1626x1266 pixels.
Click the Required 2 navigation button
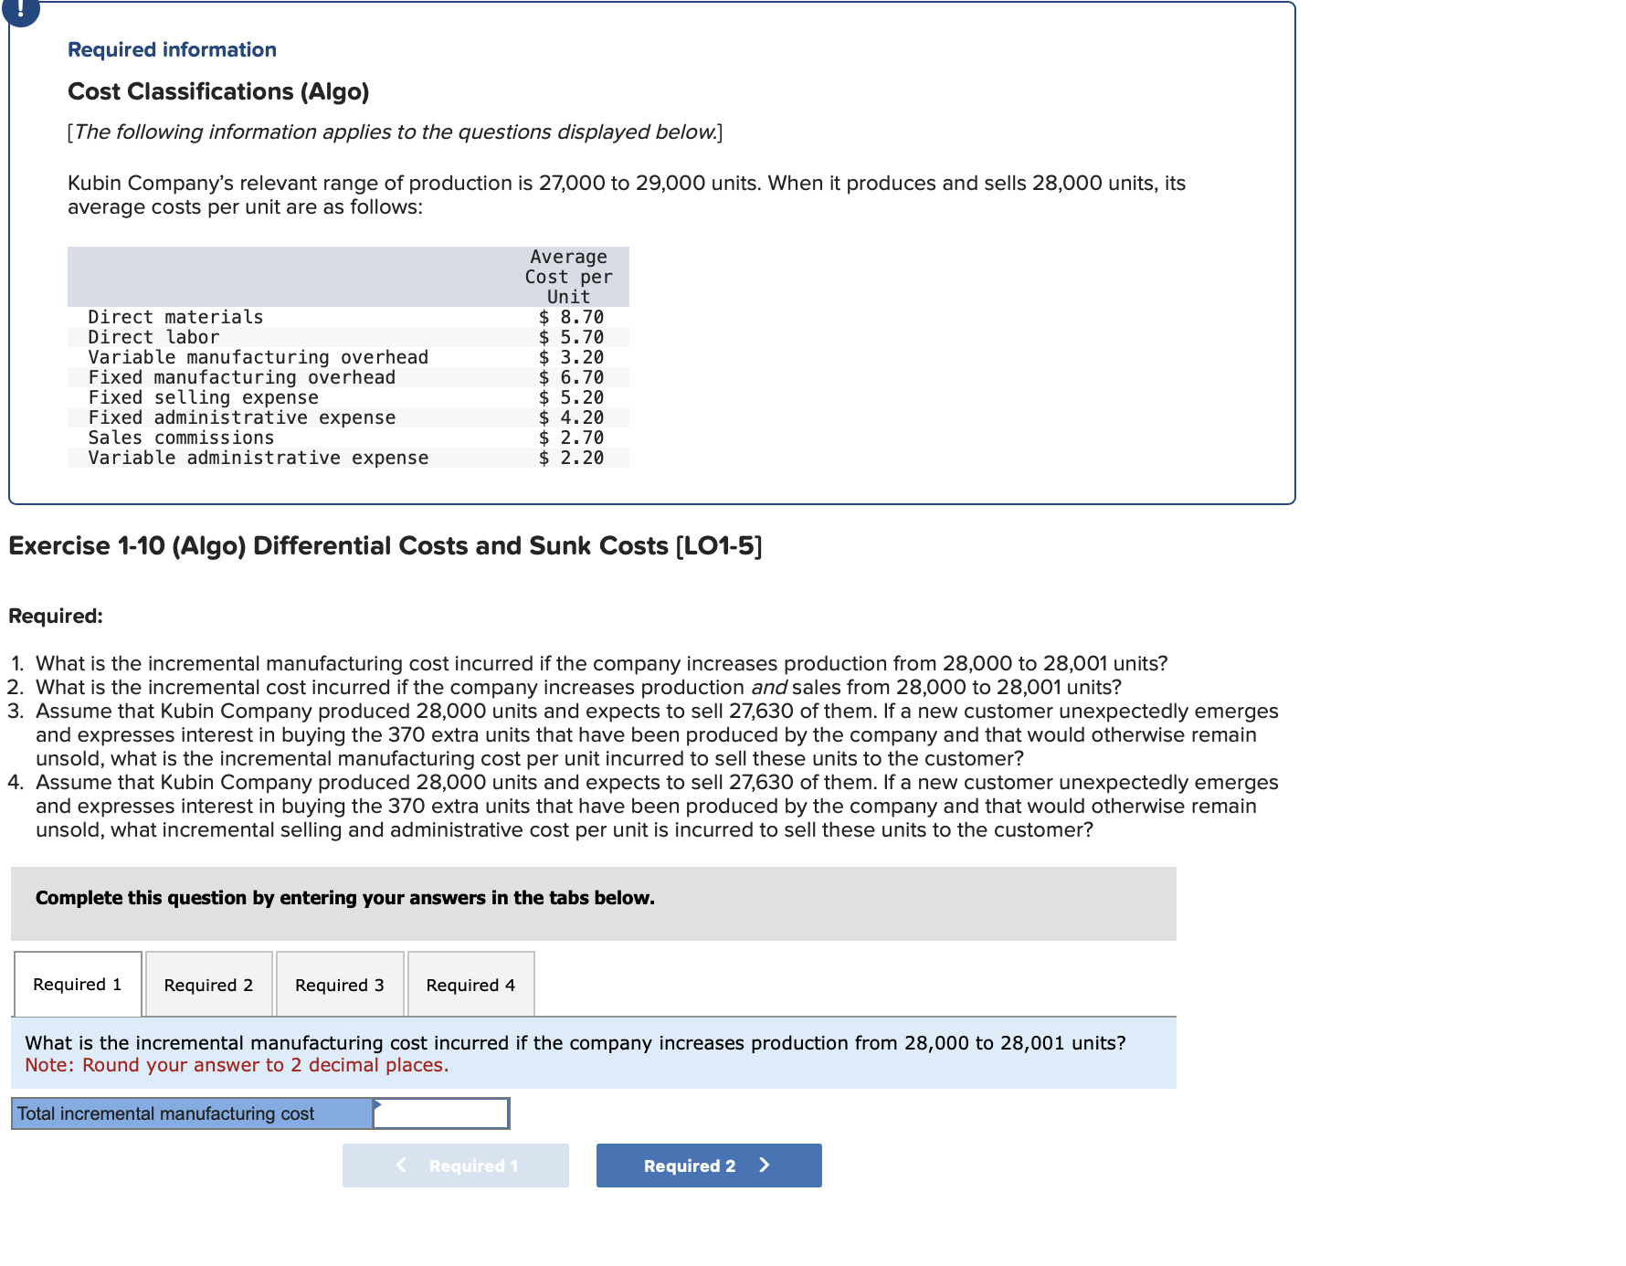tap(708, 1165)
